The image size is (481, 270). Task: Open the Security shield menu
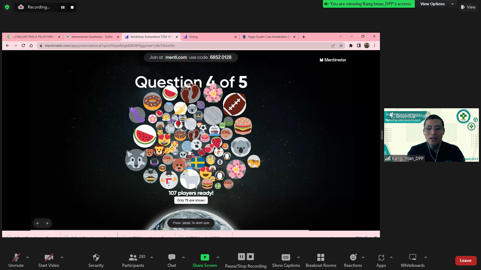pos(96,261)
